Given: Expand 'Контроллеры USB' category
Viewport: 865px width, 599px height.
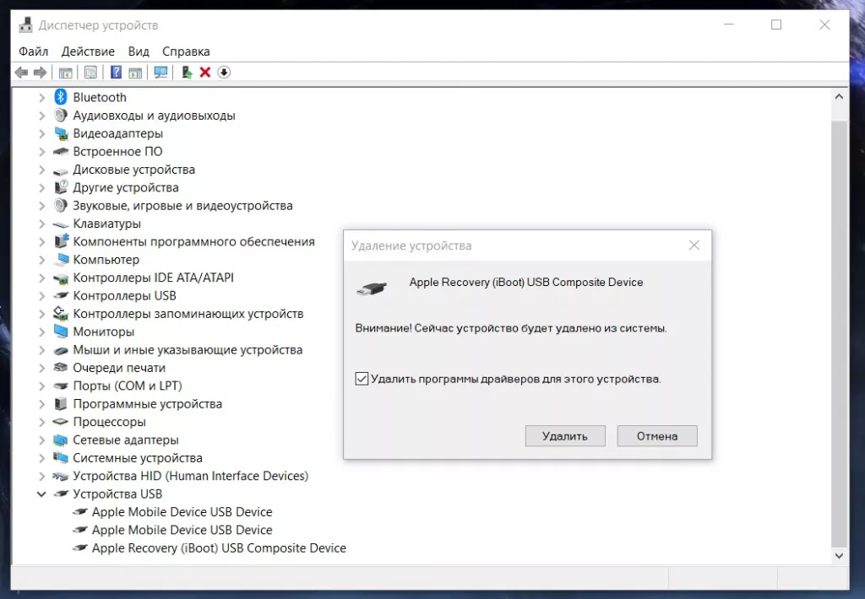Looking at the screenshot, I should tap(42, 296).
